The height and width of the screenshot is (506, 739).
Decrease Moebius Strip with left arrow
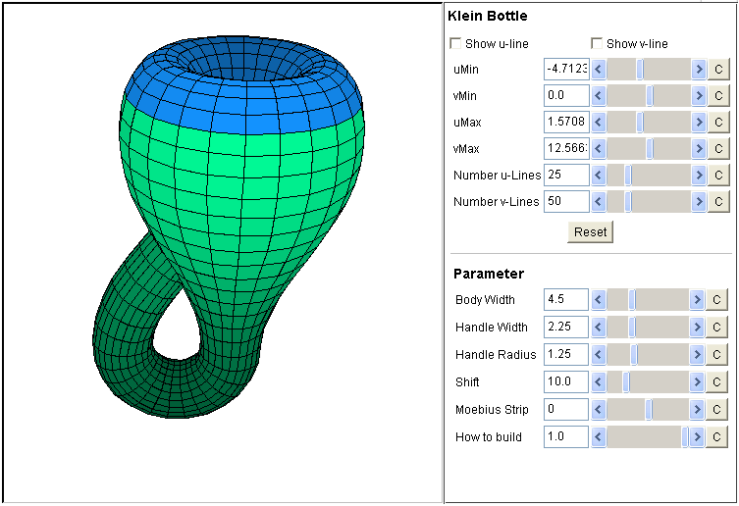click(599, 410)
